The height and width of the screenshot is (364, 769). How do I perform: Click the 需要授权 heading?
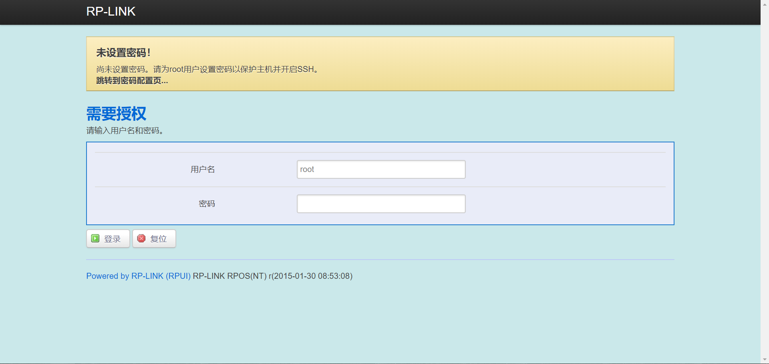click(x=117, y=114)
